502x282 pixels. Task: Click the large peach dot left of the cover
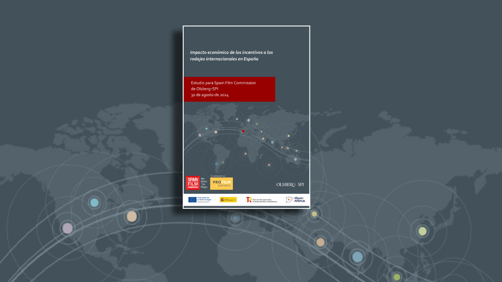click(x=132, y=216)
